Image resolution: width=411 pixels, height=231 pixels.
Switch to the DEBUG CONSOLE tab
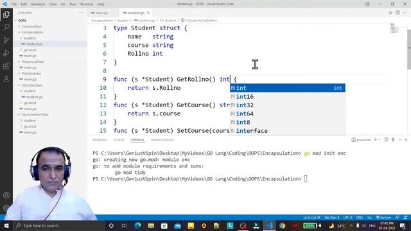[162, 140]
